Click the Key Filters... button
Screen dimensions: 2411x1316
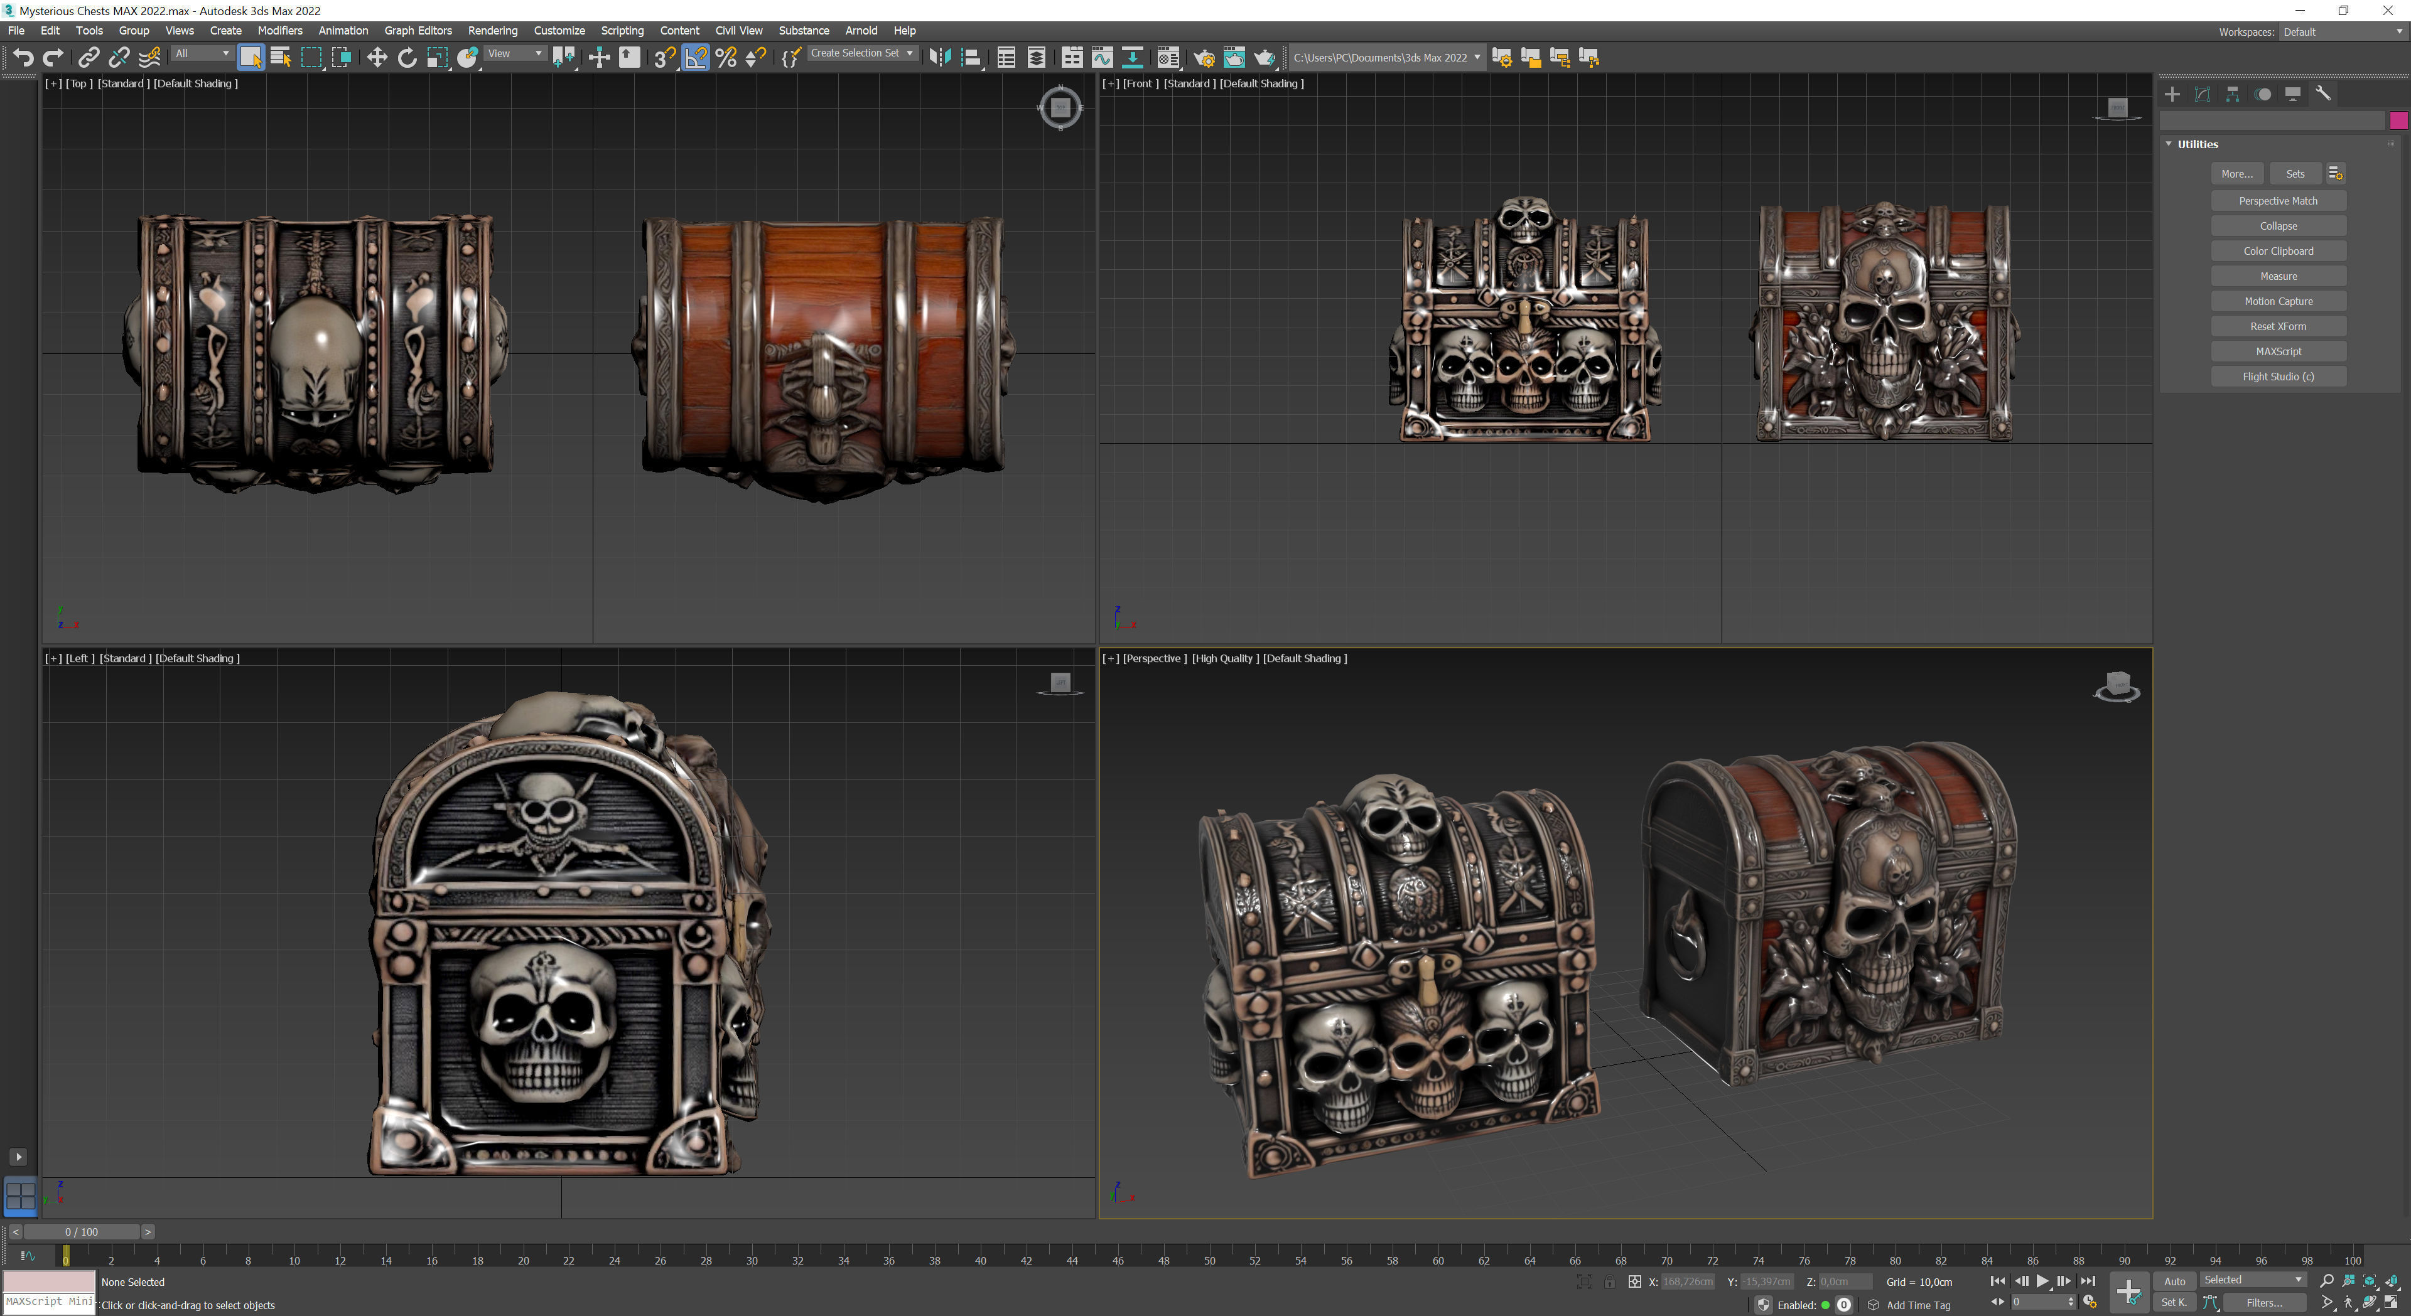(2264, 1302)
